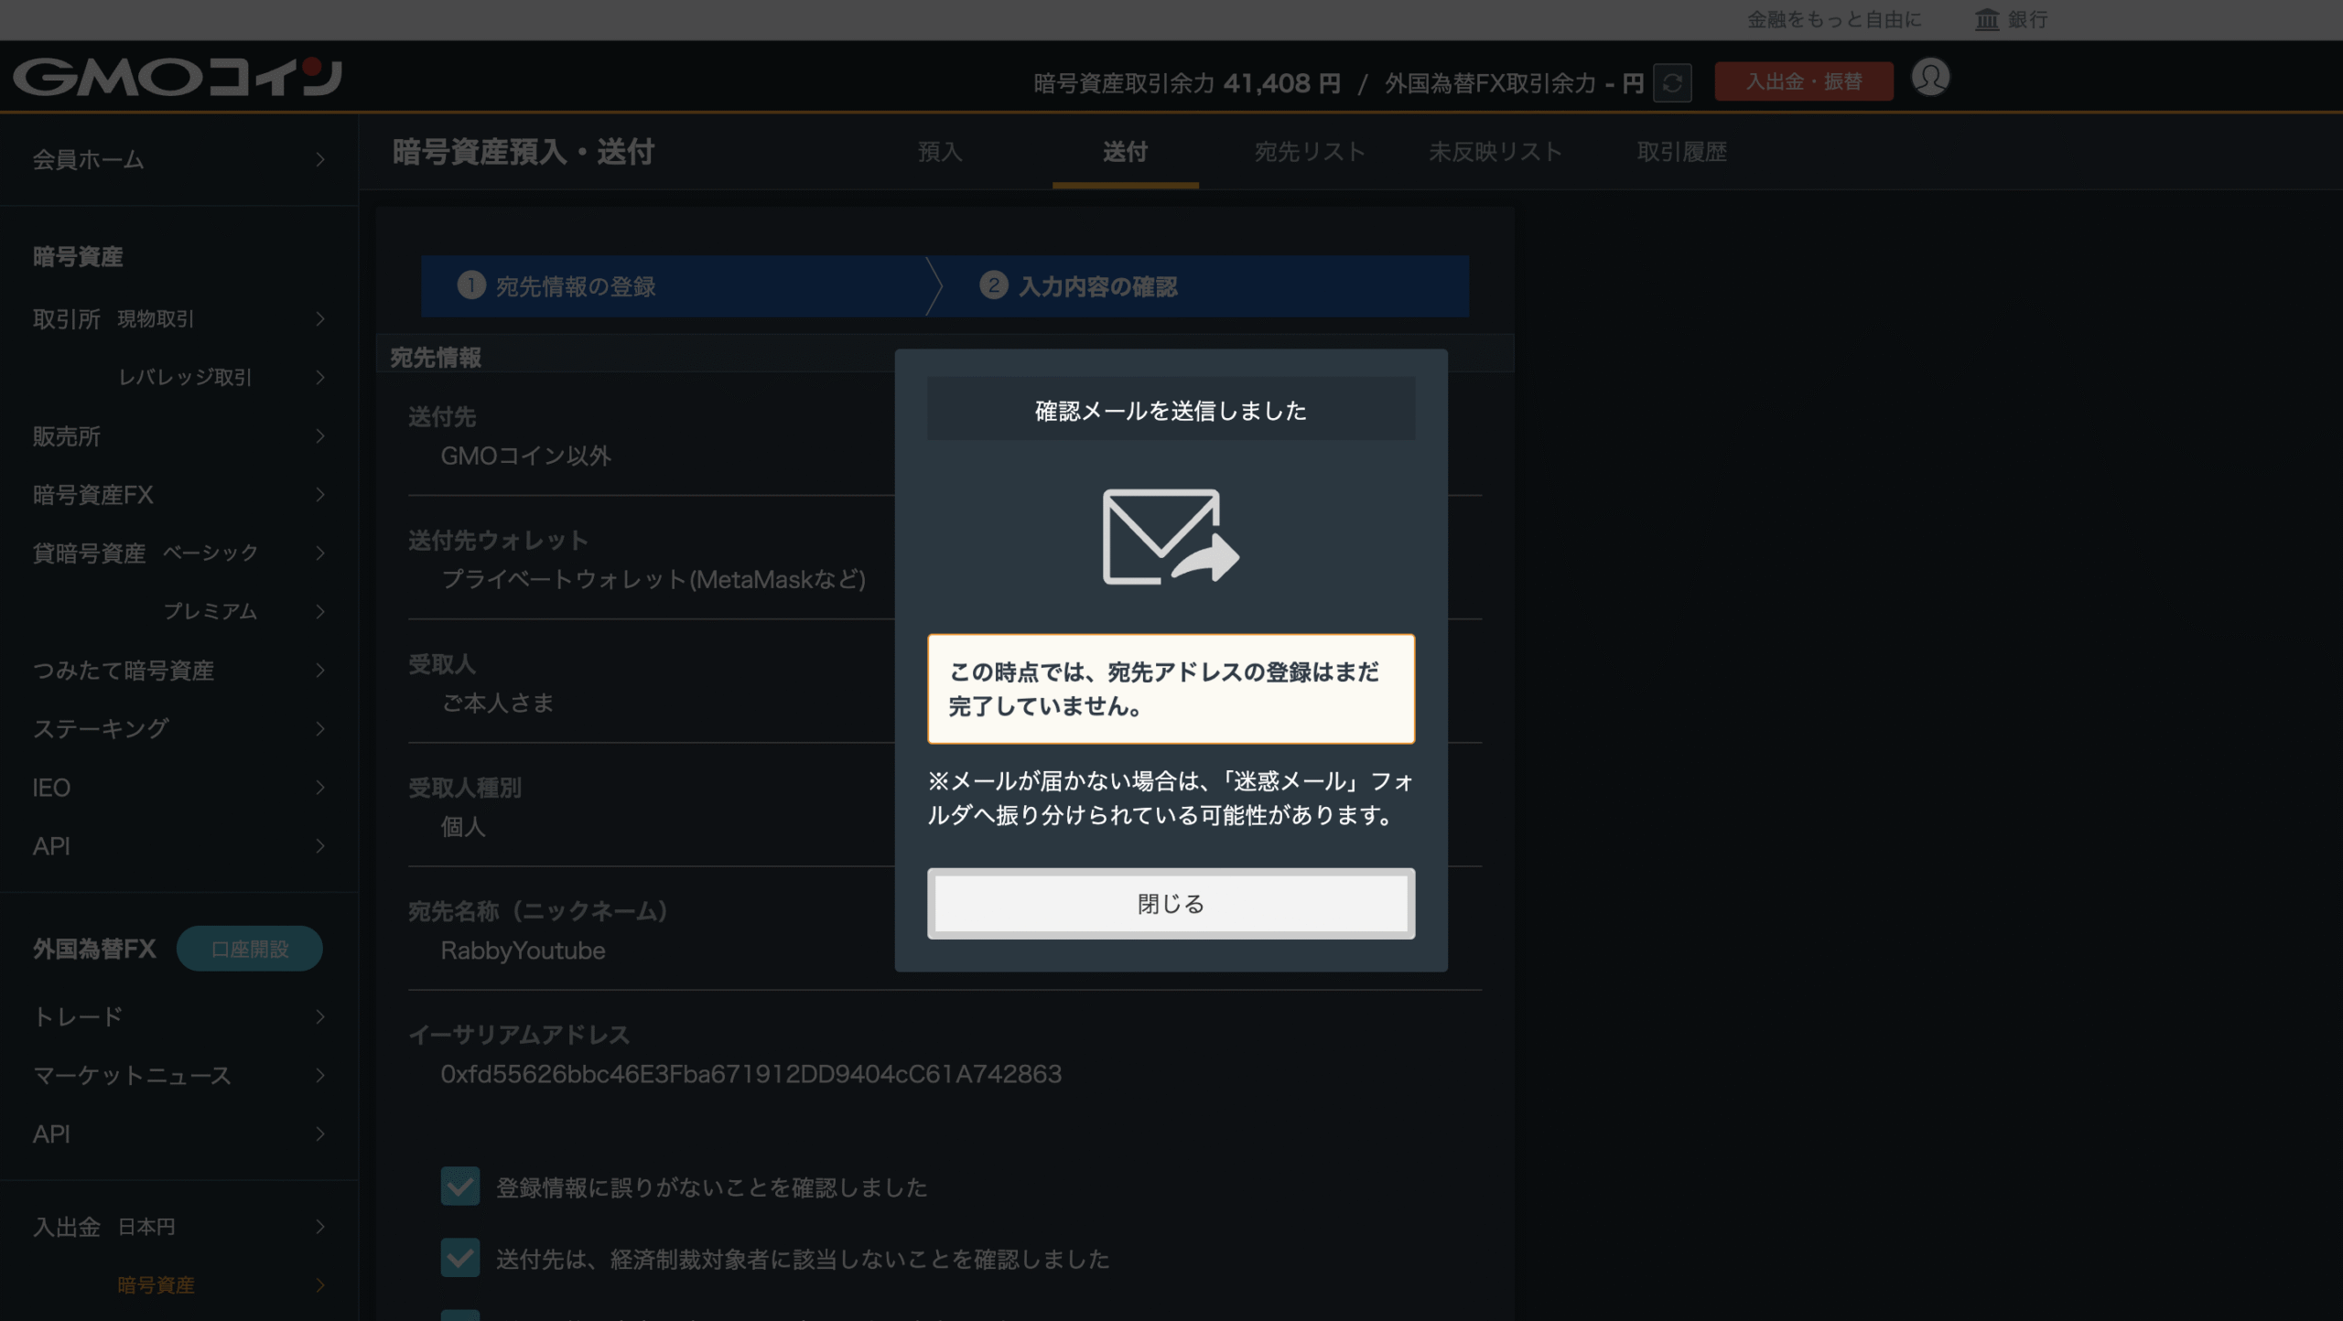Open IEO from the sidebar
The height and width of the screenshot is (1321, 2343).
(x=50, y=788)
